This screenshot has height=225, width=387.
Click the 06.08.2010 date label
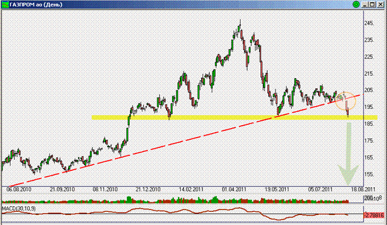coord(19,189)
